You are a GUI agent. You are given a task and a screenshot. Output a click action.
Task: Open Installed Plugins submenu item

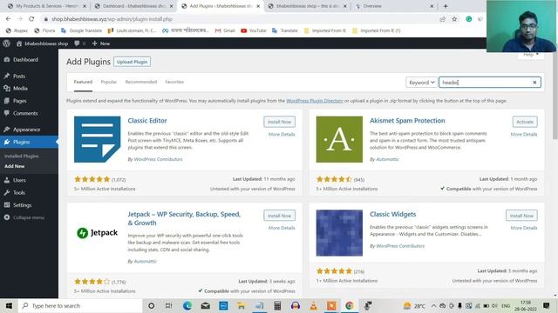pos(21,156)
